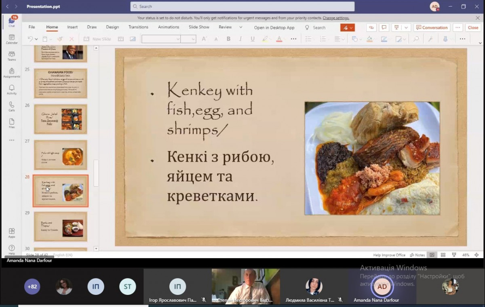Open Slide Sorter view in status bar
485x307 pixels.
(x=443, y=255)
